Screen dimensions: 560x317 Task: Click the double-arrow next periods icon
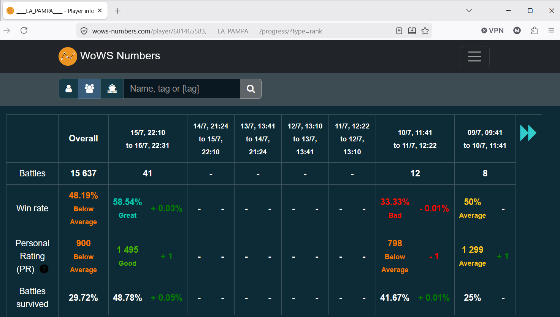click(x=528, y=133)
